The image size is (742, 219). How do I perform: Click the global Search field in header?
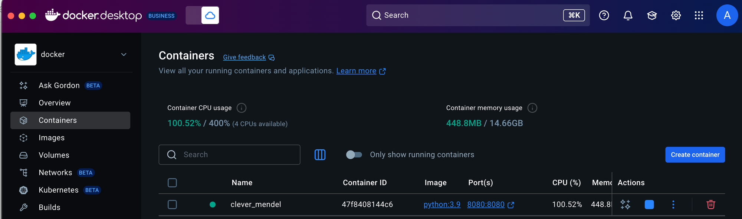[x=478, y=15]
